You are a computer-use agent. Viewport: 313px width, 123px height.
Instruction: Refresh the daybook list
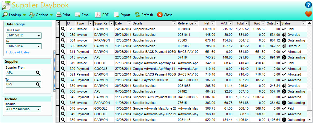(137, 15)
